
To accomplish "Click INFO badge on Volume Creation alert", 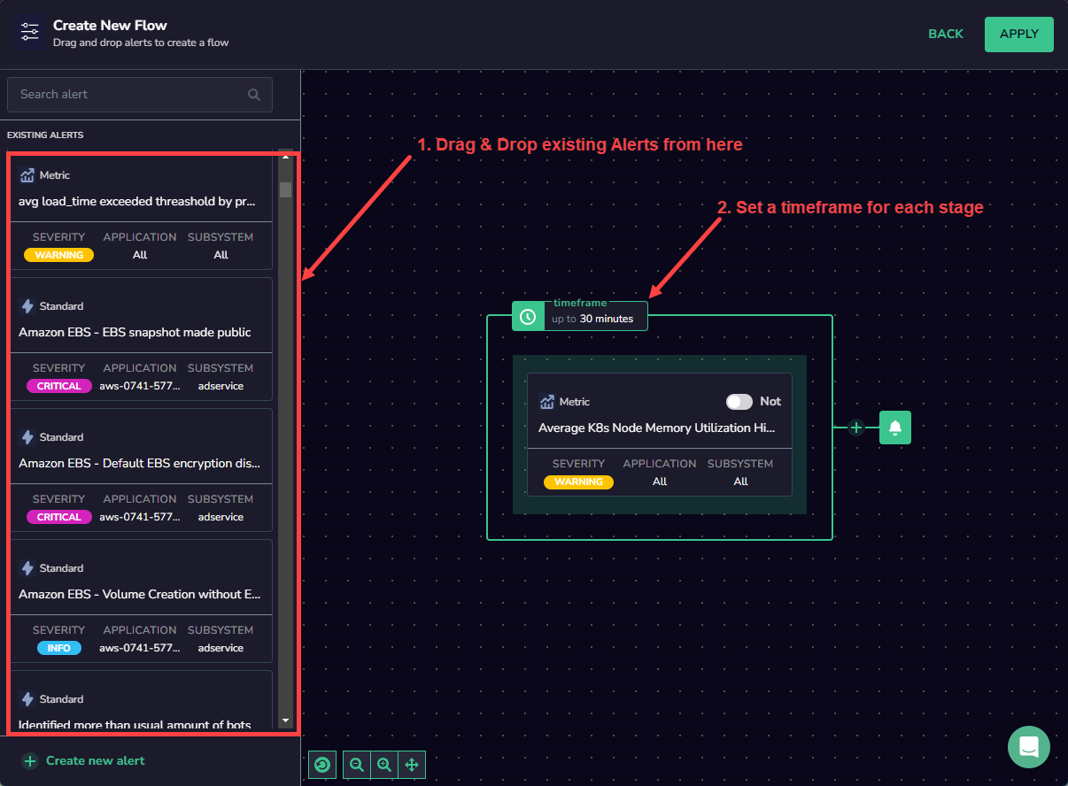I will coord(58,648).
